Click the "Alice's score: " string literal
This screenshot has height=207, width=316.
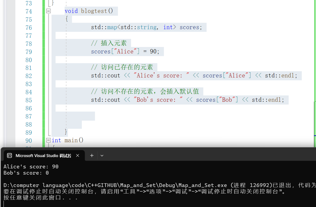[161, 76]
